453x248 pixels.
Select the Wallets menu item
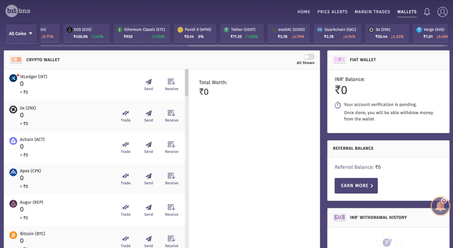pyautogui.click(x=407, y=12)
